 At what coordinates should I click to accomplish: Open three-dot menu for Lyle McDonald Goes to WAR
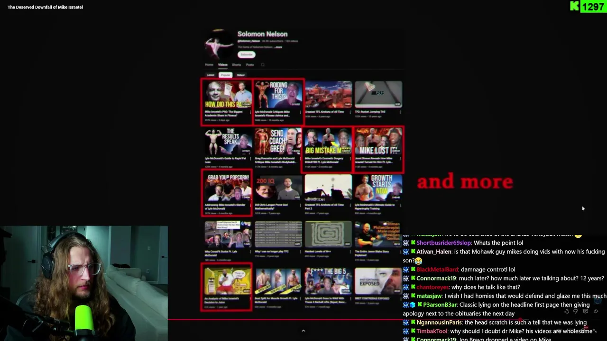pyautogui.click(x=350, y=298)
